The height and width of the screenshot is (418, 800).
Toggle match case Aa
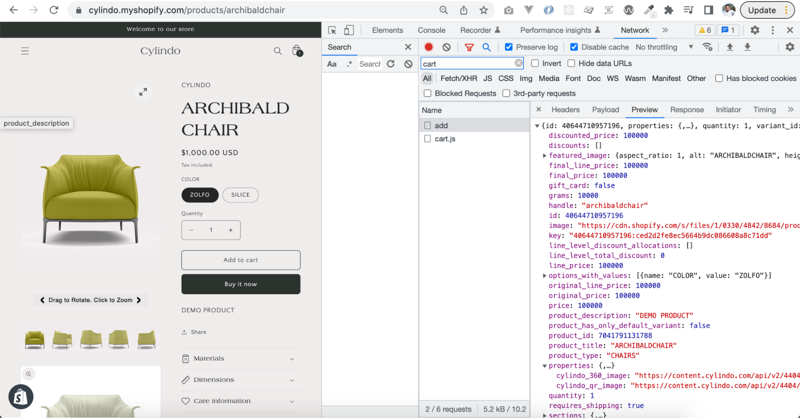click(332, 64)
